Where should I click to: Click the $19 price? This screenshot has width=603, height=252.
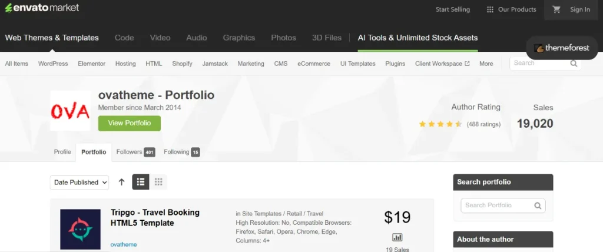397,217
